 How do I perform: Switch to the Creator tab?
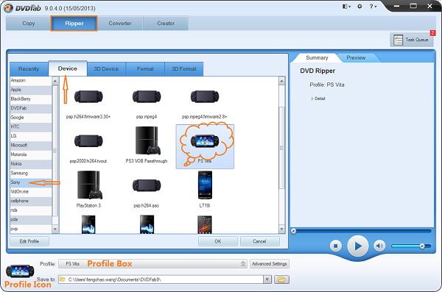166,24
